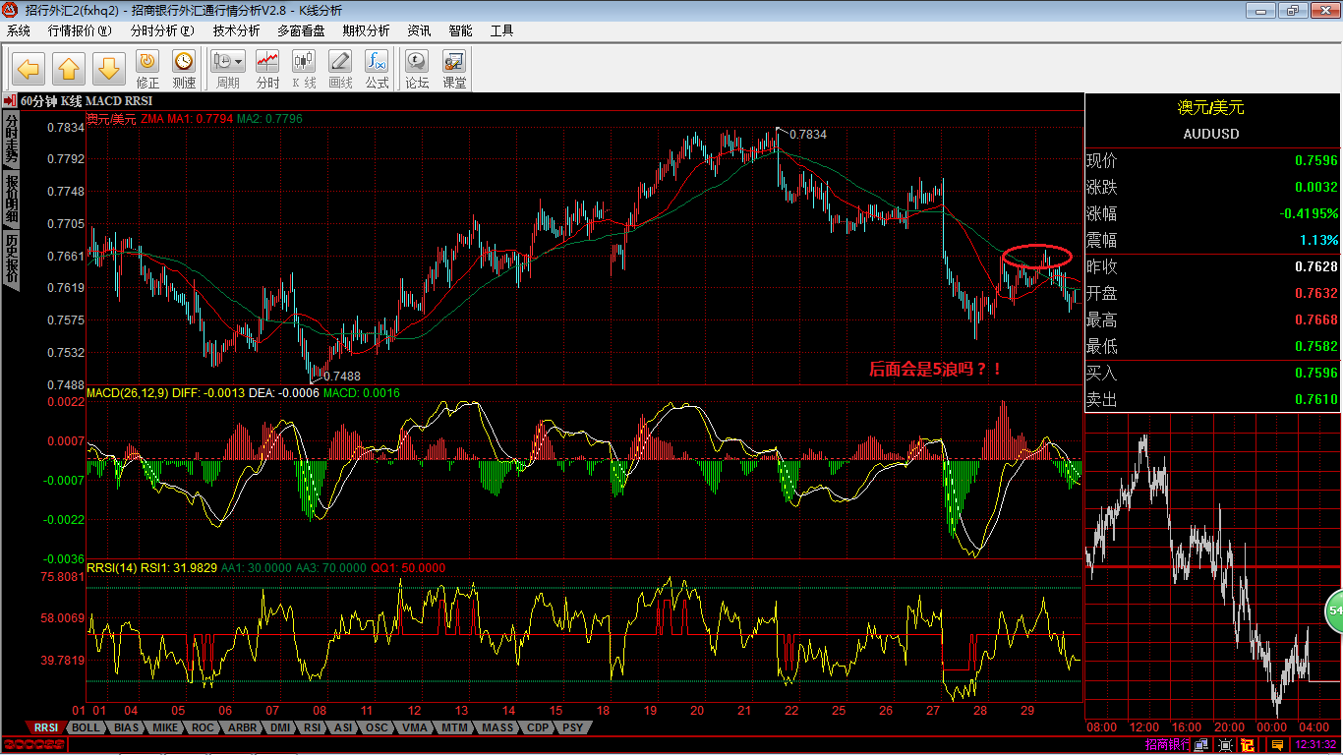This screenshot has width=1343, height=755.
Task: Click the 澳元/美元 panel title
Action: [1211, 108]
